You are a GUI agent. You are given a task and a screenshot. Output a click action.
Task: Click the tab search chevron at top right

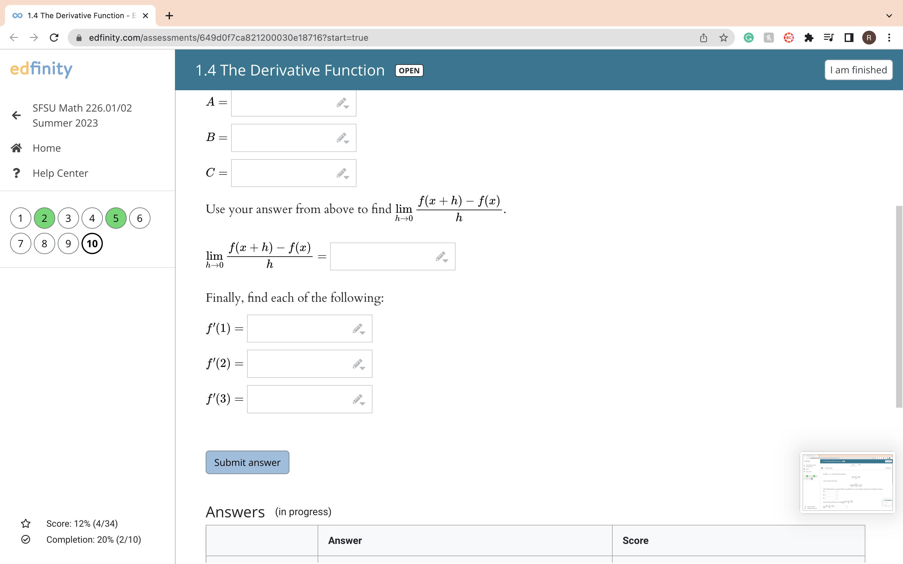[889, 16]
